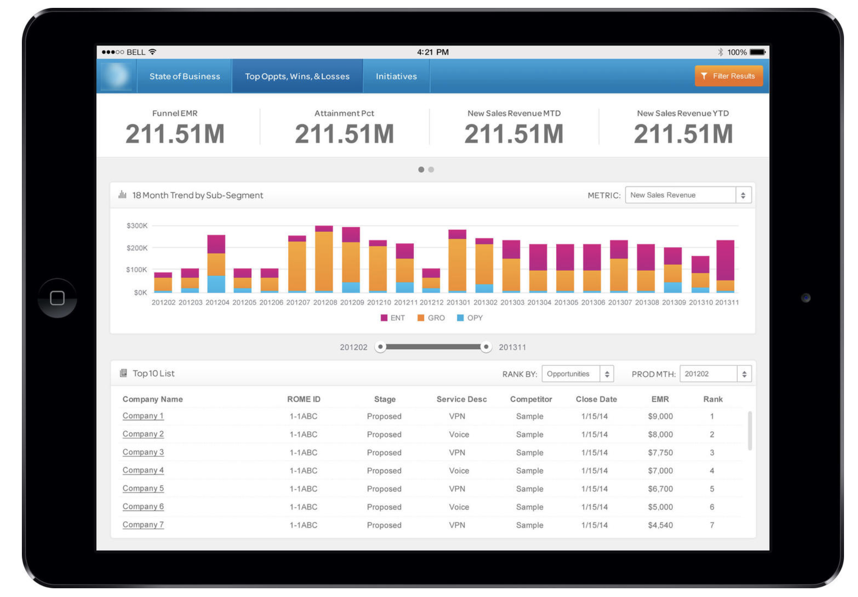858x597 pixels.
Task: Click the bar chart icon beside trend title
Action: coord(122,194)
